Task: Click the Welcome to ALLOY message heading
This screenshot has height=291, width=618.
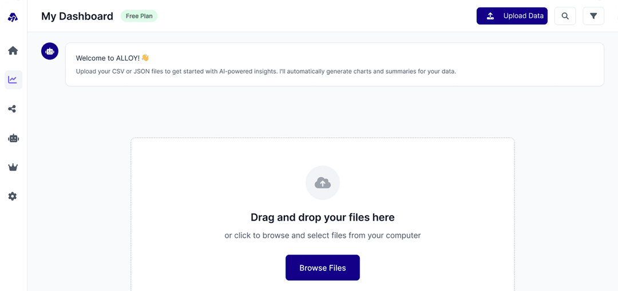Action: [112, 58]
